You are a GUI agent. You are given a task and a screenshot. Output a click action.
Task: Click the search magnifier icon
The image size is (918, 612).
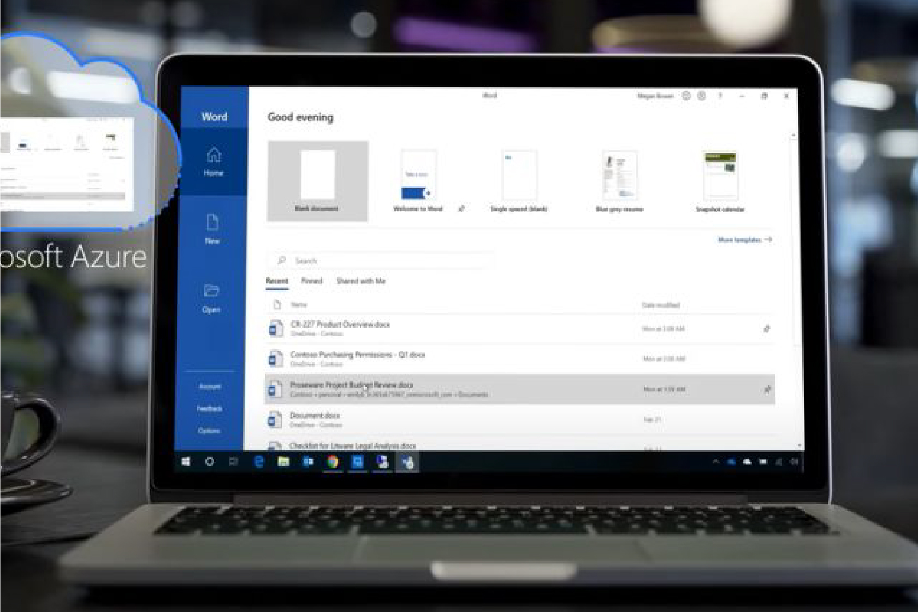(x=282, y=260)
